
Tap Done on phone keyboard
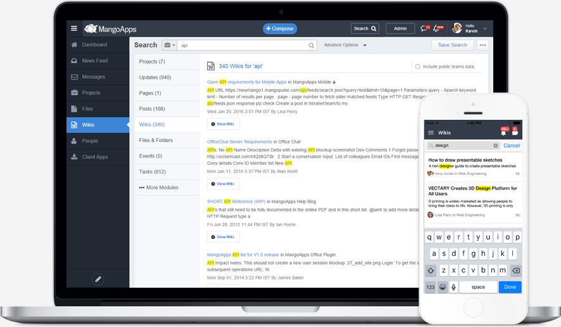[x=510, y=287]
